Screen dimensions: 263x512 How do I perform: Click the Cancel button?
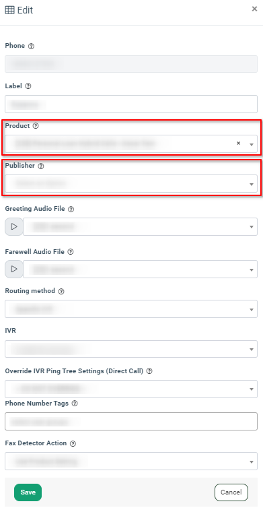tap(231, 492)
